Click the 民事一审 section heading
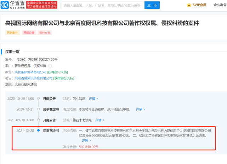The image size is (227, 164). (12, 52)
